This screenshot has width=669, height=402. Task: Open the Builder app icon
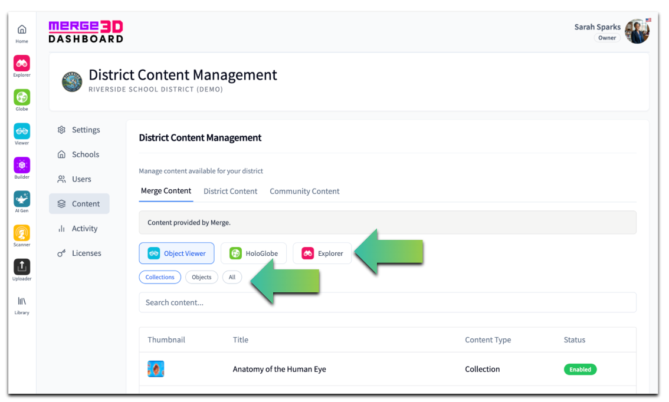point(22,165)
